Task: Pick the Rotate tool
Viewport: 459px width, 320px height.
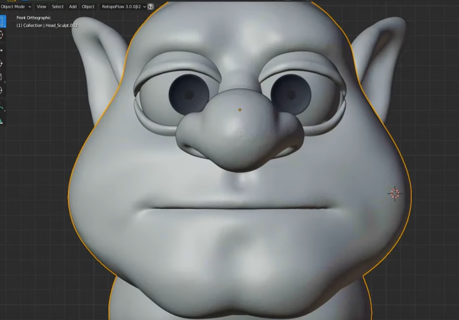Action: (x=1, y=63)
